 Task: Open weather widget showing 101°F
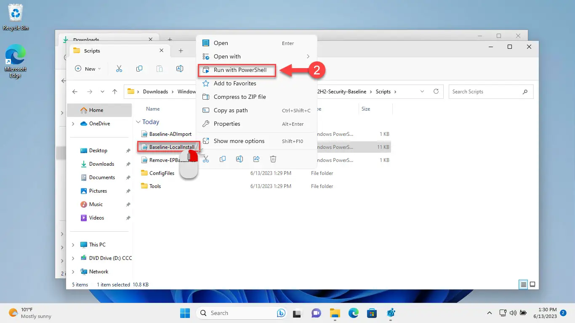coord(30,313)
